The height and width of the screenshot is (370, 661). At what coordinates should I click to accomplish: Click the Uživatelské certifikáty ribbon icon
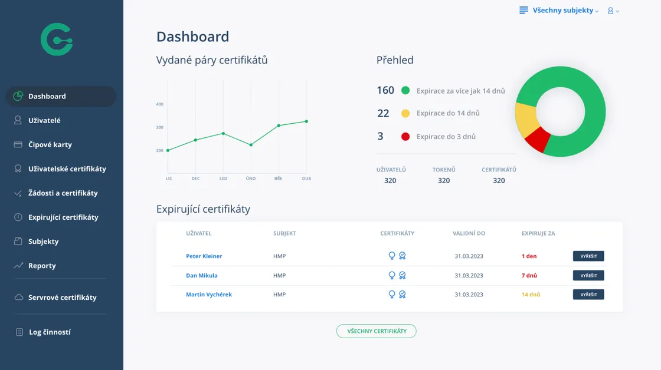(18, 169)
